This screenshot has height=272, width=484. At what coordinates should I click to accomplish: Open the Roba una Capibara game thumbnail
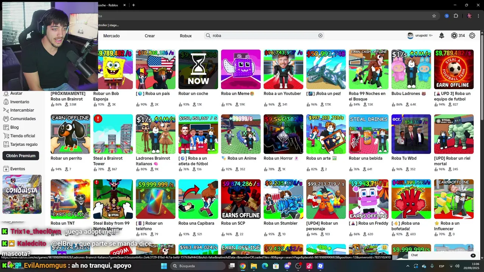pos(198,199)
